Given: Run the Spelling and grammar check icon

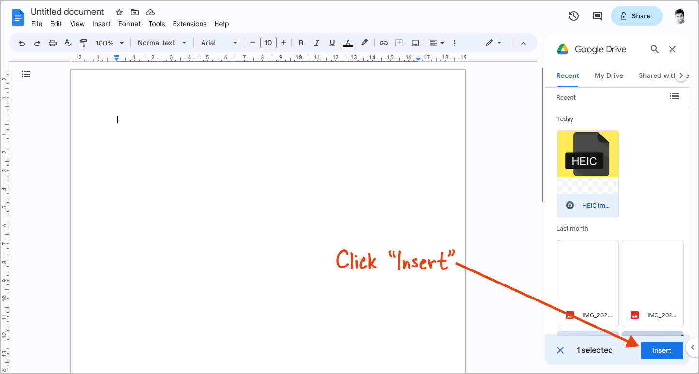Looking at the screenshot, I should click(68, 43).
